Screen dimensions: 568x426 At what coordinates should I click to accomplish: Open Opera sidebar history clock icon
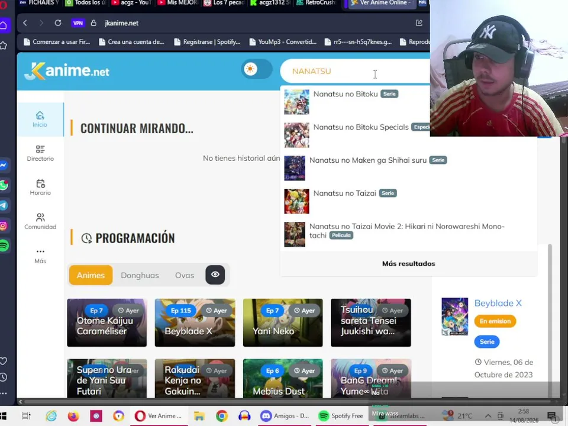click(x=4, y=377)
